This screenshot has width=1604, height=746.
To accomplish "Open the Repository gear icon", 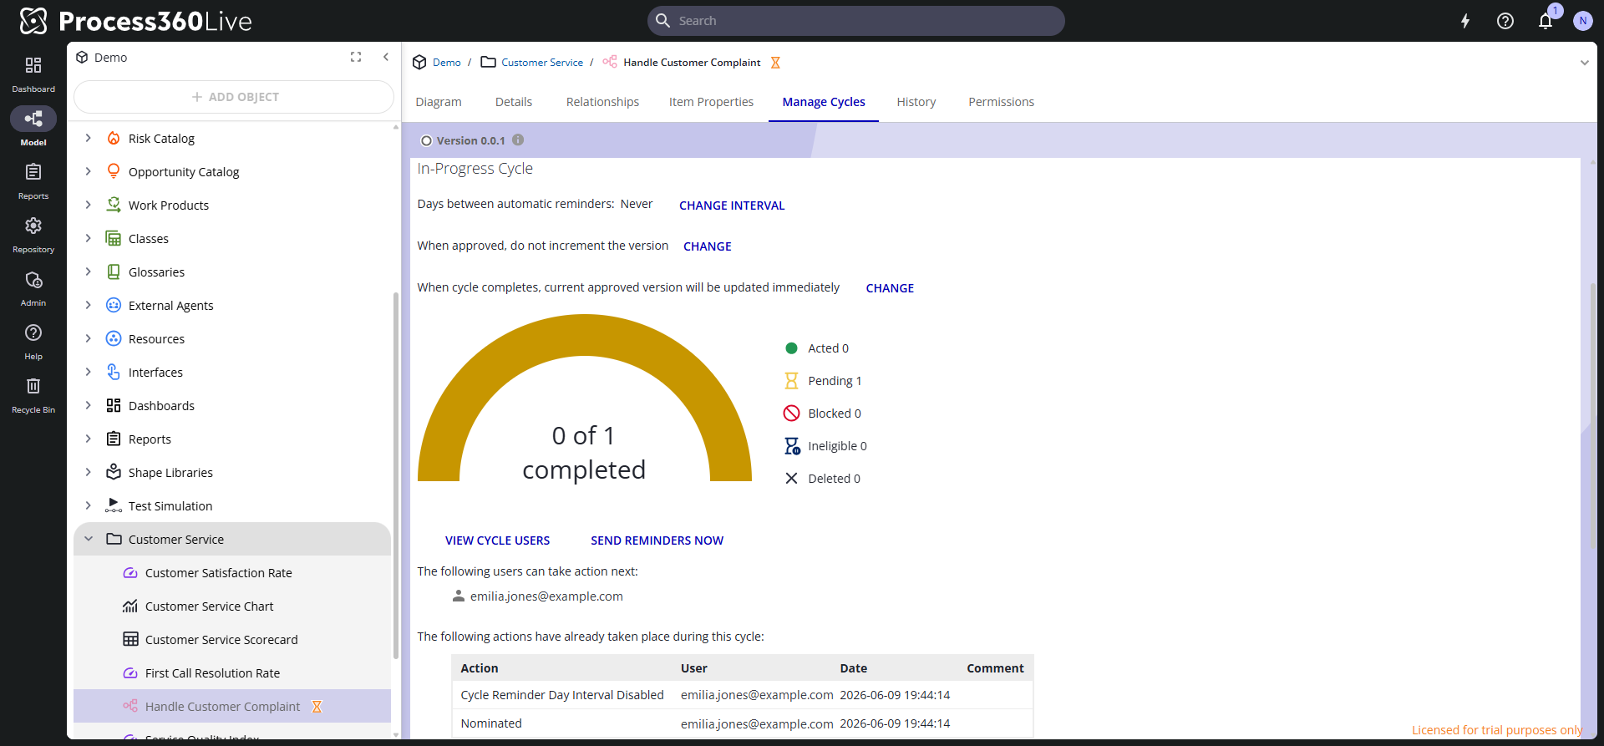I will pos(33,226).
